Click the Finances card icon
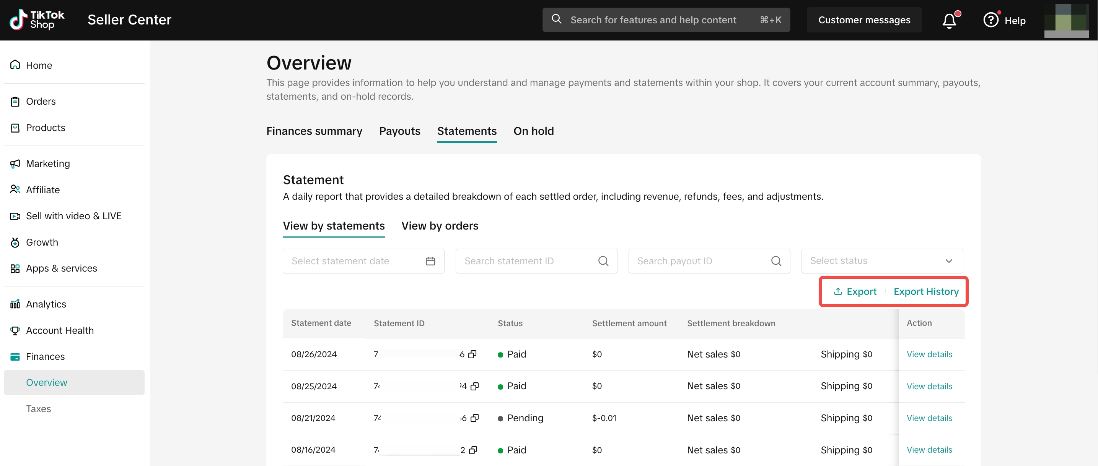Image resolution: width=1098 pixels, height=466 pixels. [15, 356]
